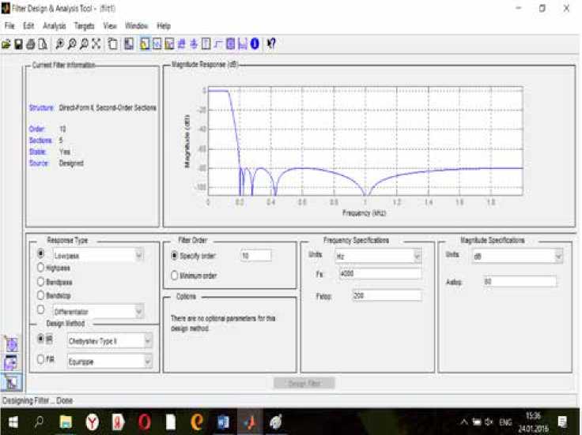582x435 pixels.
Task: Open Opera browser from the taskbar
Action: [x=144, y=422]
